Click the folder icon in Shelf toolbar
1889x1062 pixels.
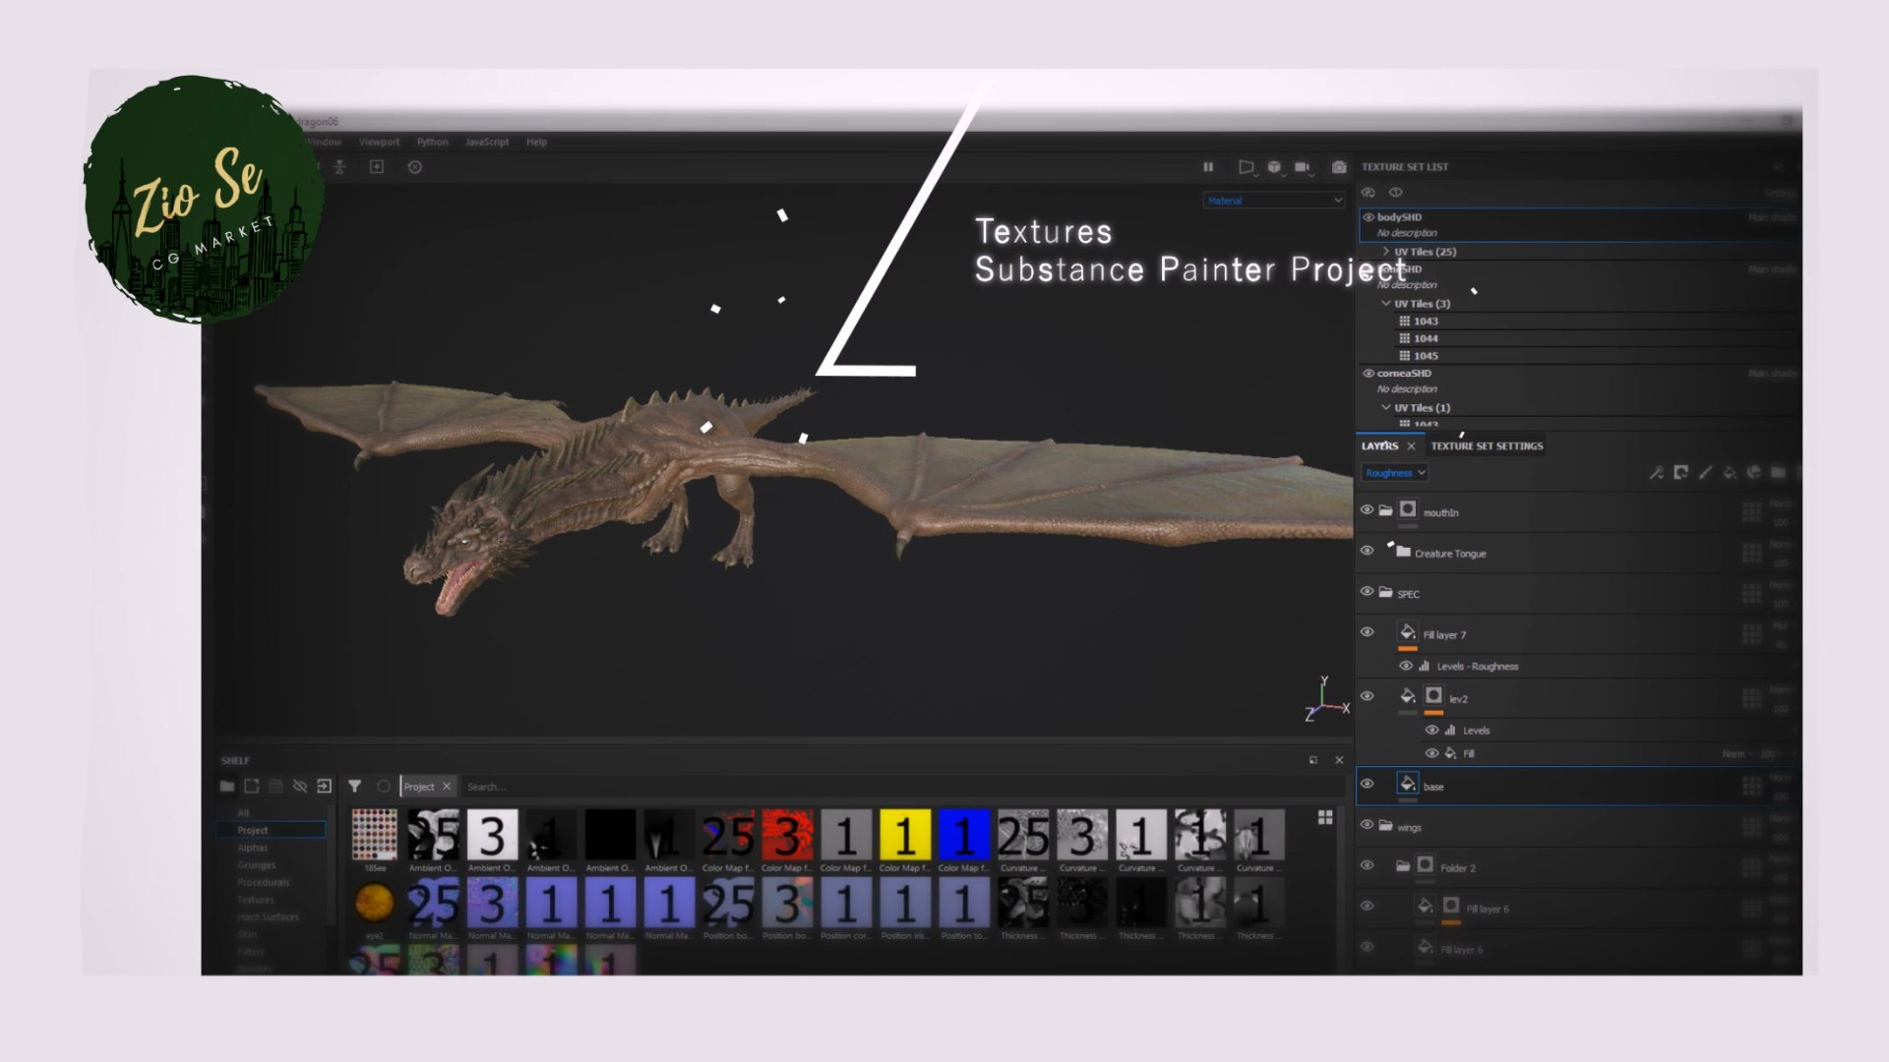click(x=227, y=786)
